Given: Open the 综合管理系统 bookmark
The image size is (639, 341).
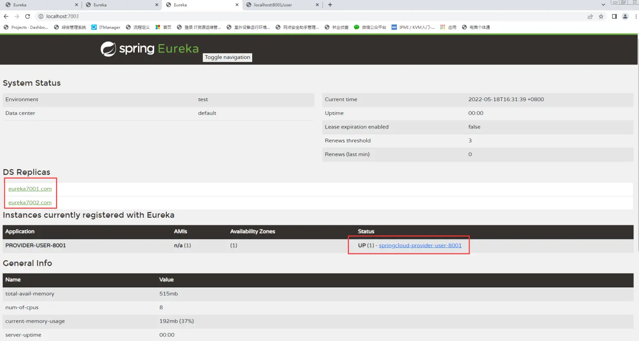Looking at the screenshot, I should (70, 27).
